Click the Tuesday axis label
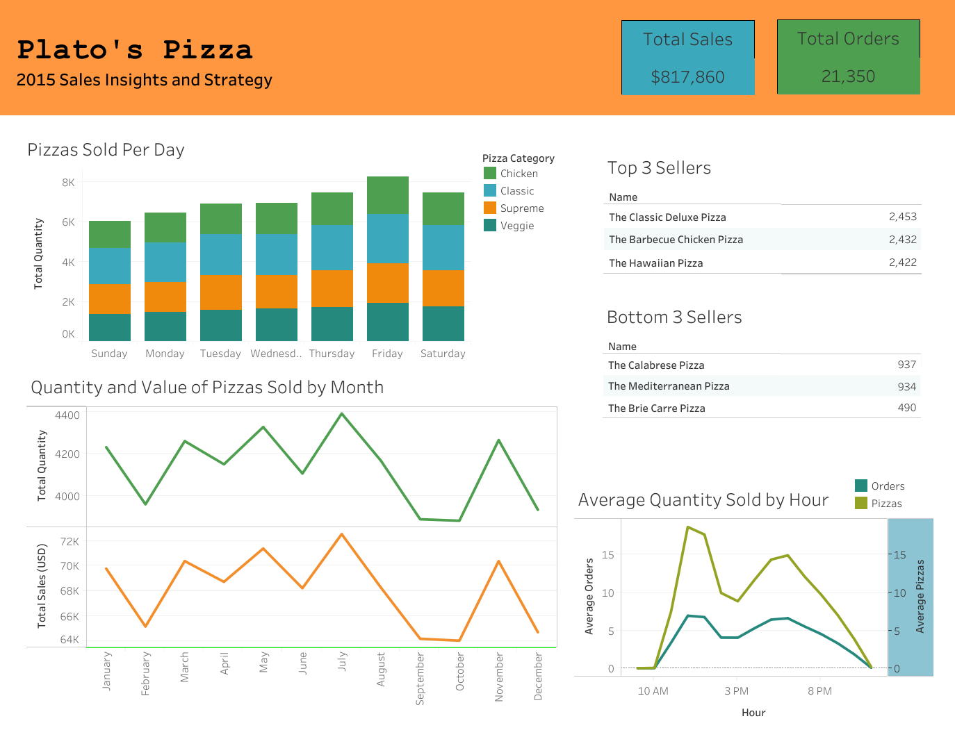This screenshot has width=955, height=737. 220,354
